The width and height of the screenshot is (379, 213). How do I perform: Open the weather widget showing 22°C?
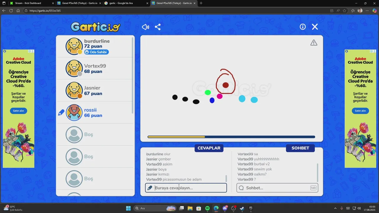pyautogui.click(x=13, y=208)
